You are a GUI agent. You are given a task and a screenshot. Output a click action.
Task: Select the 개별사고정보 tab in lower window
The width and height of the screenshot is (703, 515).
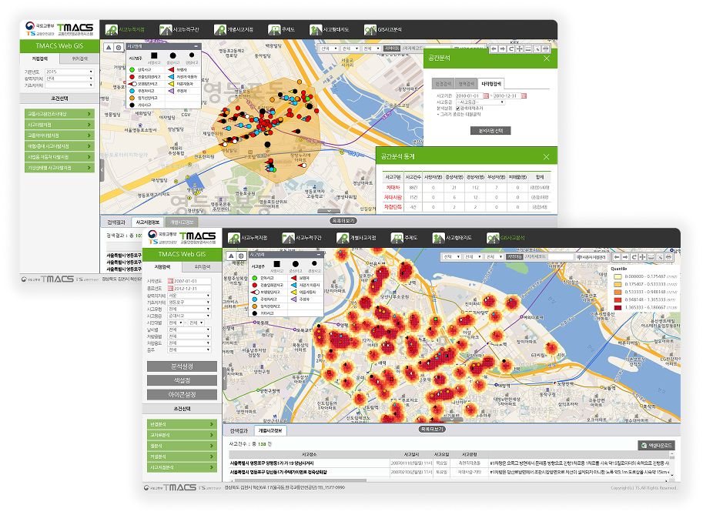[269, 431]
